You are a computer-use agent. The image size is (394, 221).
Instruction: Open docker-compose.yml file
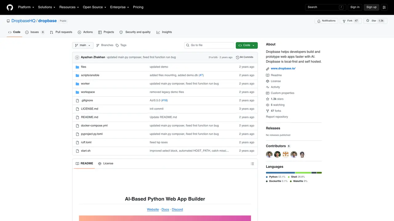coord(94,126)
